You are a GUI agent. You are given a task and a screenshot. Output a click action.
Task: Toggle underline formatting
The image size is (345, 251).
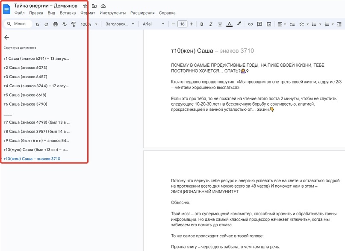click(x=220, y=24)
